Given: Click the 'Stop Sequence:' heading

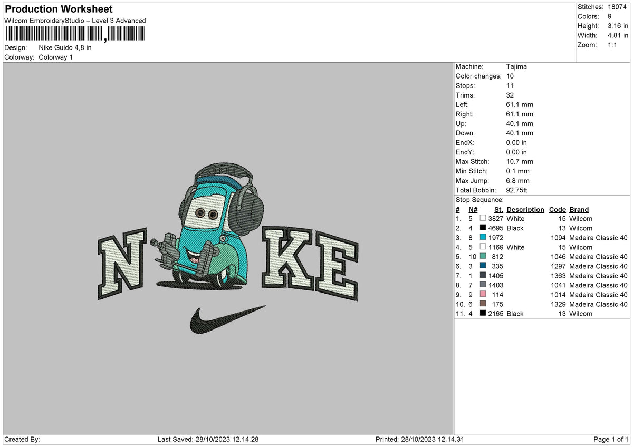Looking at the screenshot, I should 480,200.
